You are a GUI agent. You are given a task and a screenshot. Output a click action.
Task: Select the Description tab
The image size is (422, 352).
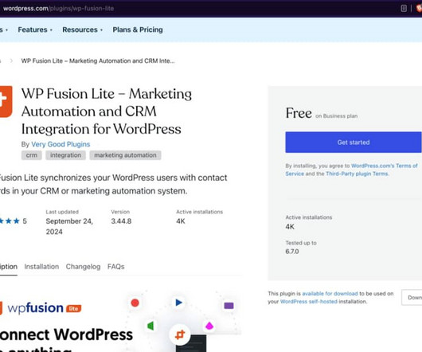(9, 267)
